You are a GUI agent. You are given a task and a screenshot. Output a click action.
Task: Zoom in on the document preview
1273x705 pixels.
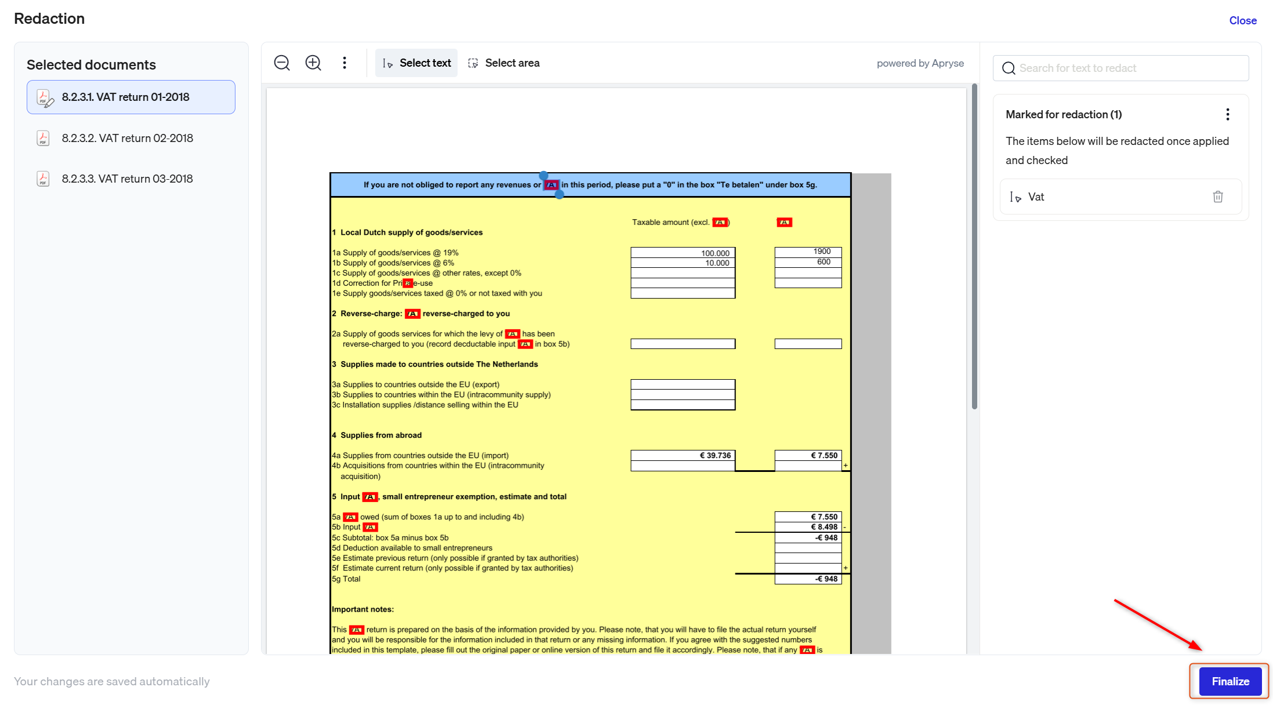tap(313, 63)
